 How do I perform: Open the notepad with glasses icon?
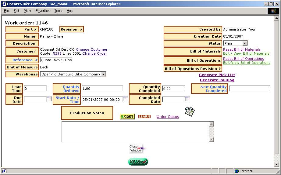[190, 111]
